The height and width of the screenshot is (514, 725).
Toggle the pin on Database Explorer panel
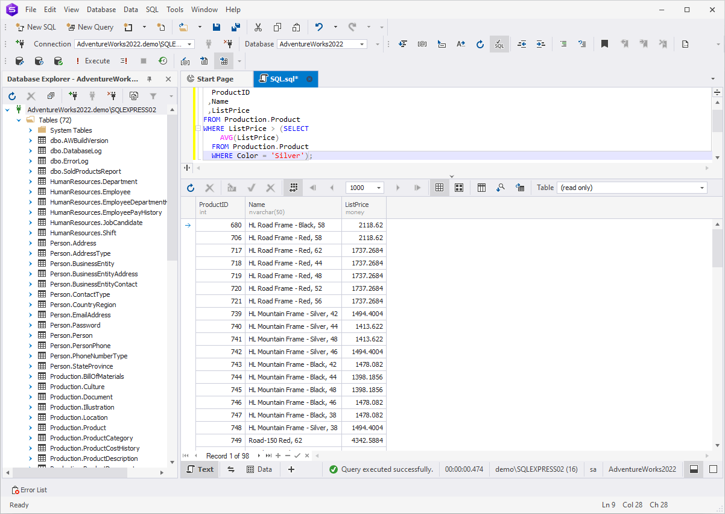click(150, 78)
